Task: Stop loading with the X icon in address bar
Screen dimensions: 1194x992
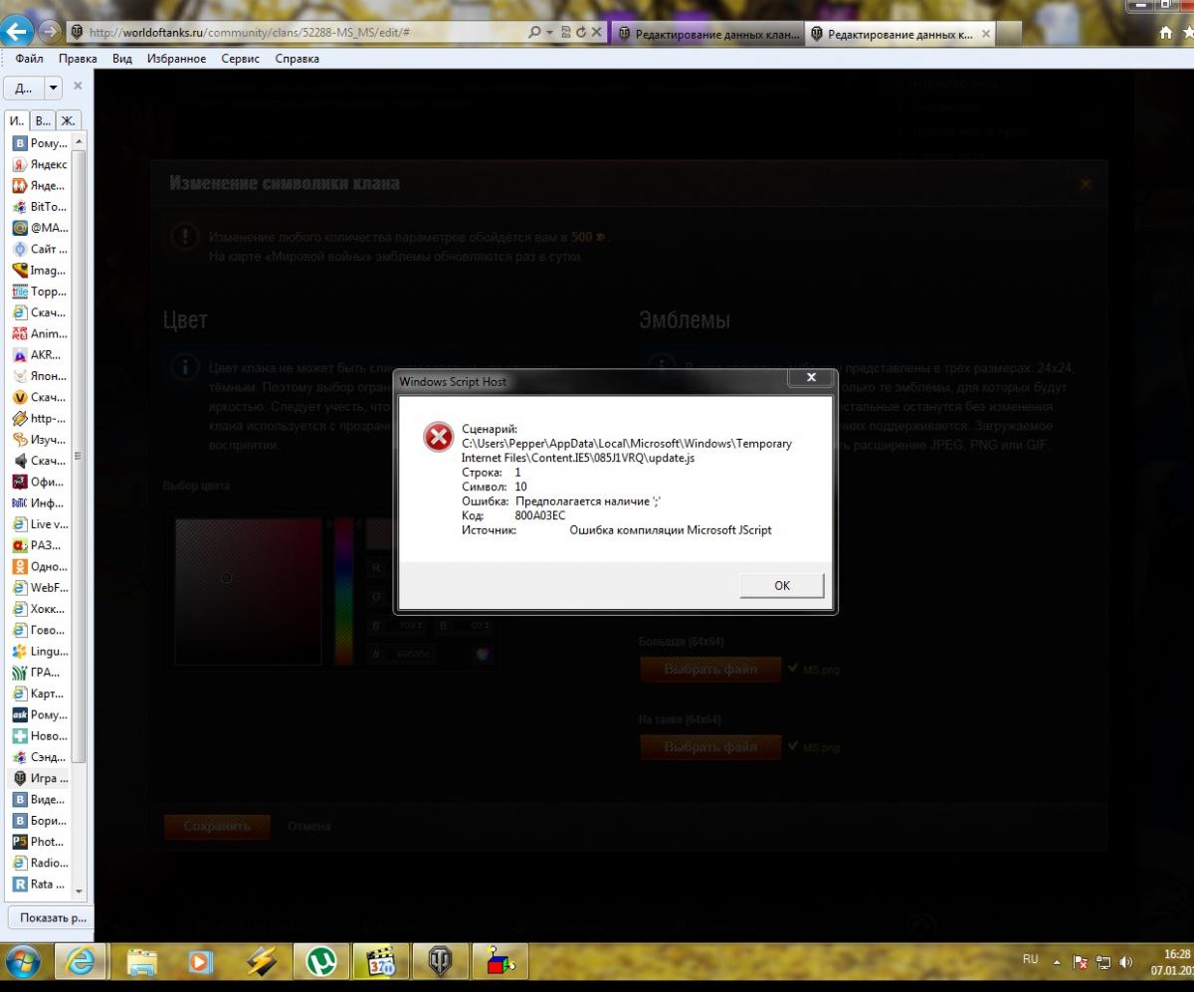Action: (x=596, y=32)
